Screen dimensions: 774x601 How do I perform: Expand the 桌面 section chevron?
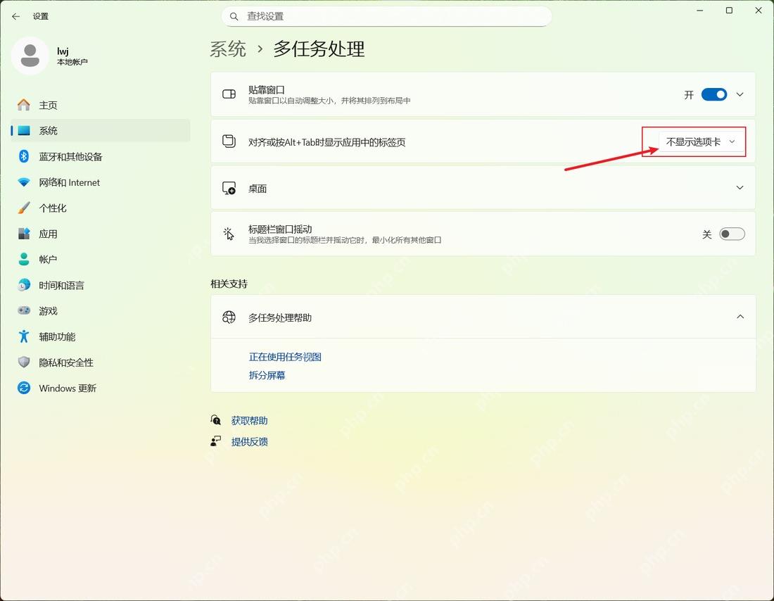pos(740,188)
